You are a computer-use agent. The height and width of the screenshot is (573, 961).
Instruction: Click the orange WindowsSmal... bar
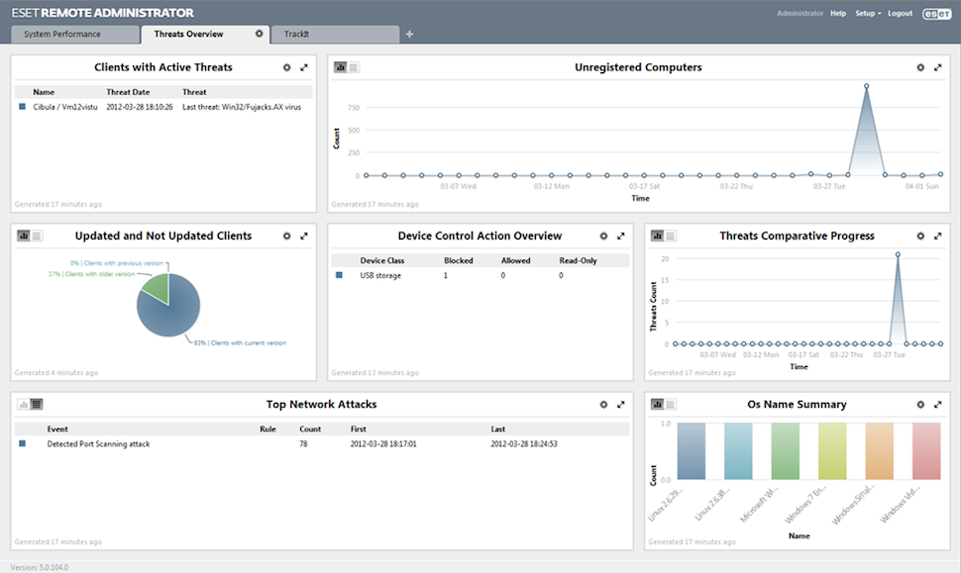[x=880, y=451]
